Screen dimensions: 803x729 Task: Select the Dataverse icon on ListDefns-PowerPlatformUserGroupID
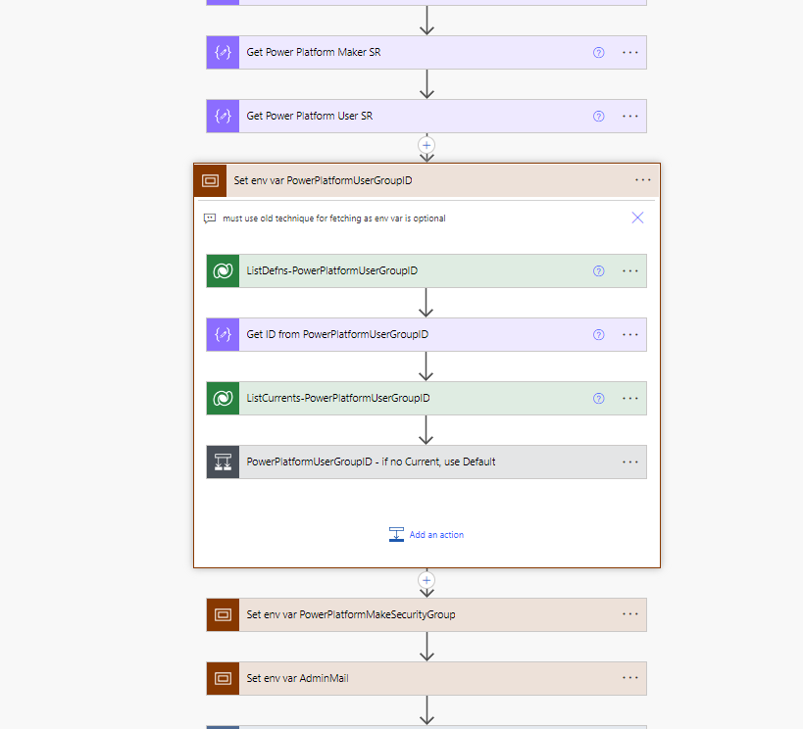pos(223,270)
